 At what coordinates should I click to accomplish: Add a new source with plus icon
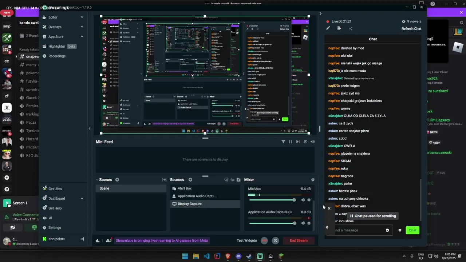190,180
